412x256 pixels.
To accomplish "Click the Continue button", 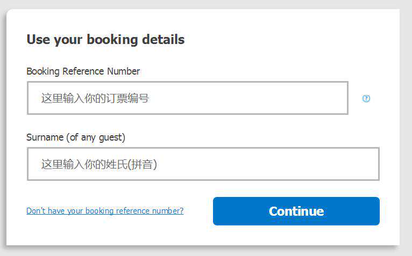I will (x=296, y=211).
